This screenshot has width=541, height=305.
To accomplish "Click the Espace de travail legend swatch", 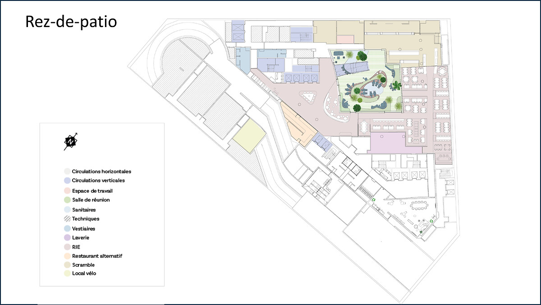I will pos(67,191).
